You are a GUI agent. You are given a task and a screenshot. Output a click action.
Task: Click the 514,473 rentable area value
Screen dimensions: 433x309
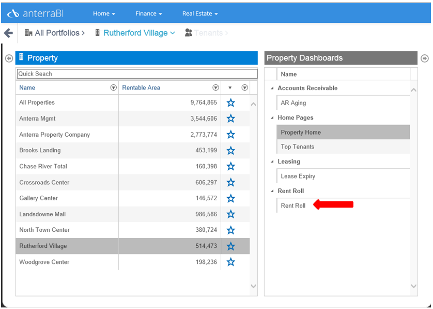point(206,246)
